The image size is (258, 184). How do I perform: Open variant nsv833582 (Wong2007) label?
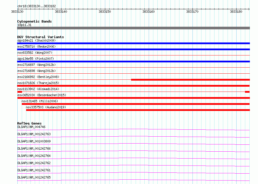(x=35, y=53)
